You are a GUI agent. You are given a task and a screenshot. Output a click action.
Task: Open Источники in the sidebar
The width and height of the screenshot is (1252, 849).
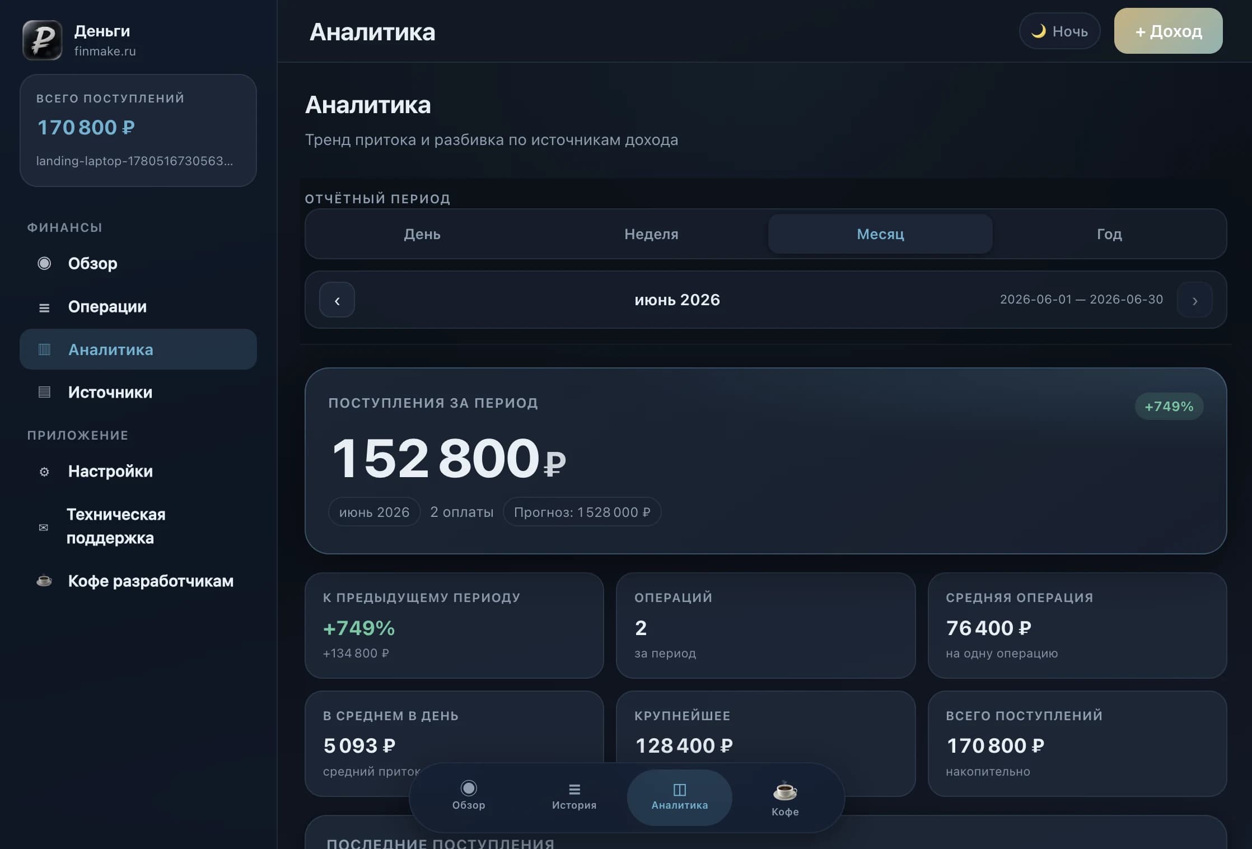(138, 392)
